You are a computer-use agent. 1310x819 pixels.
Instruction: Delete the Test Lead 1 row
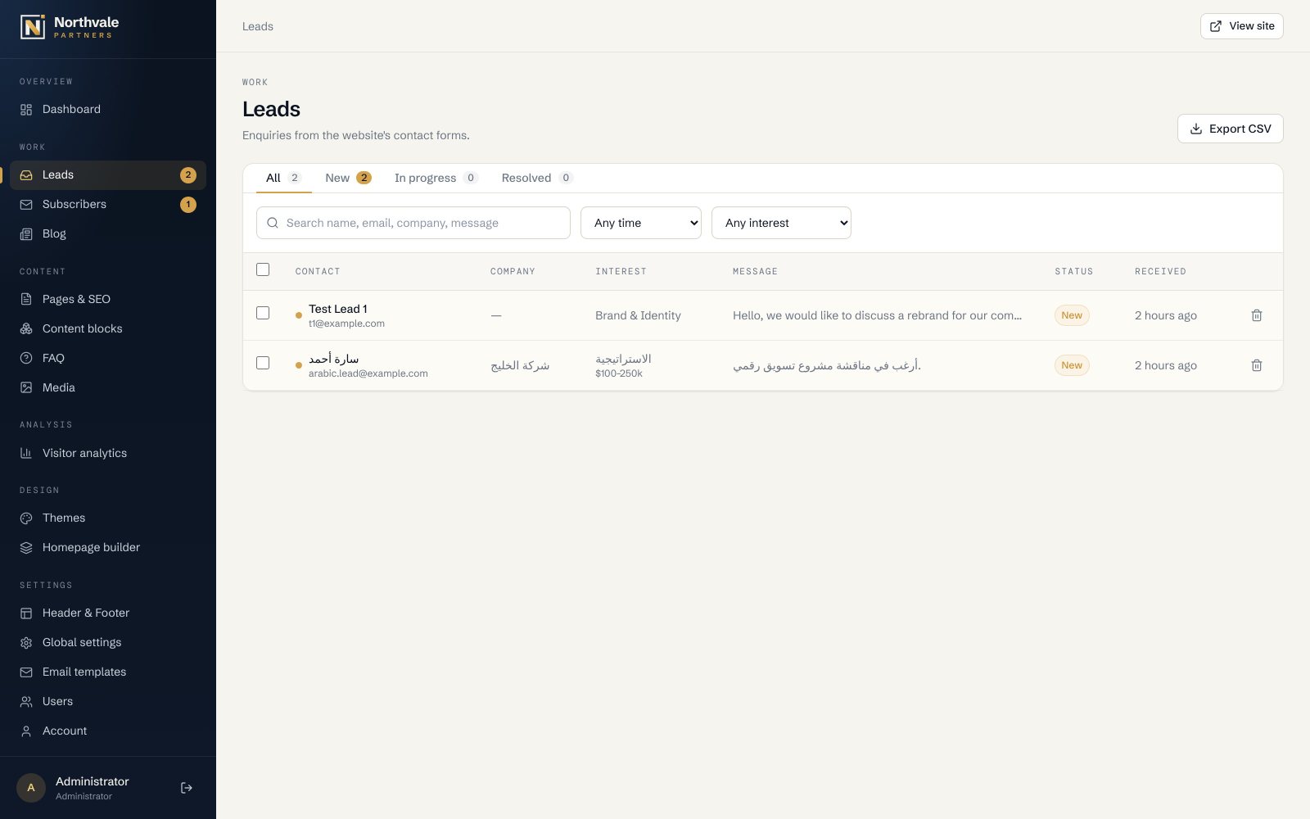click(x=1257, y=315)
